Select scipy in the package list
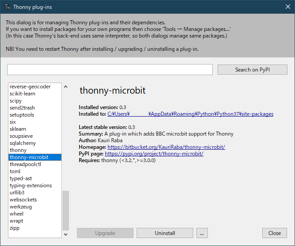Viewport: 295px width, 246px height. (35, 101)
